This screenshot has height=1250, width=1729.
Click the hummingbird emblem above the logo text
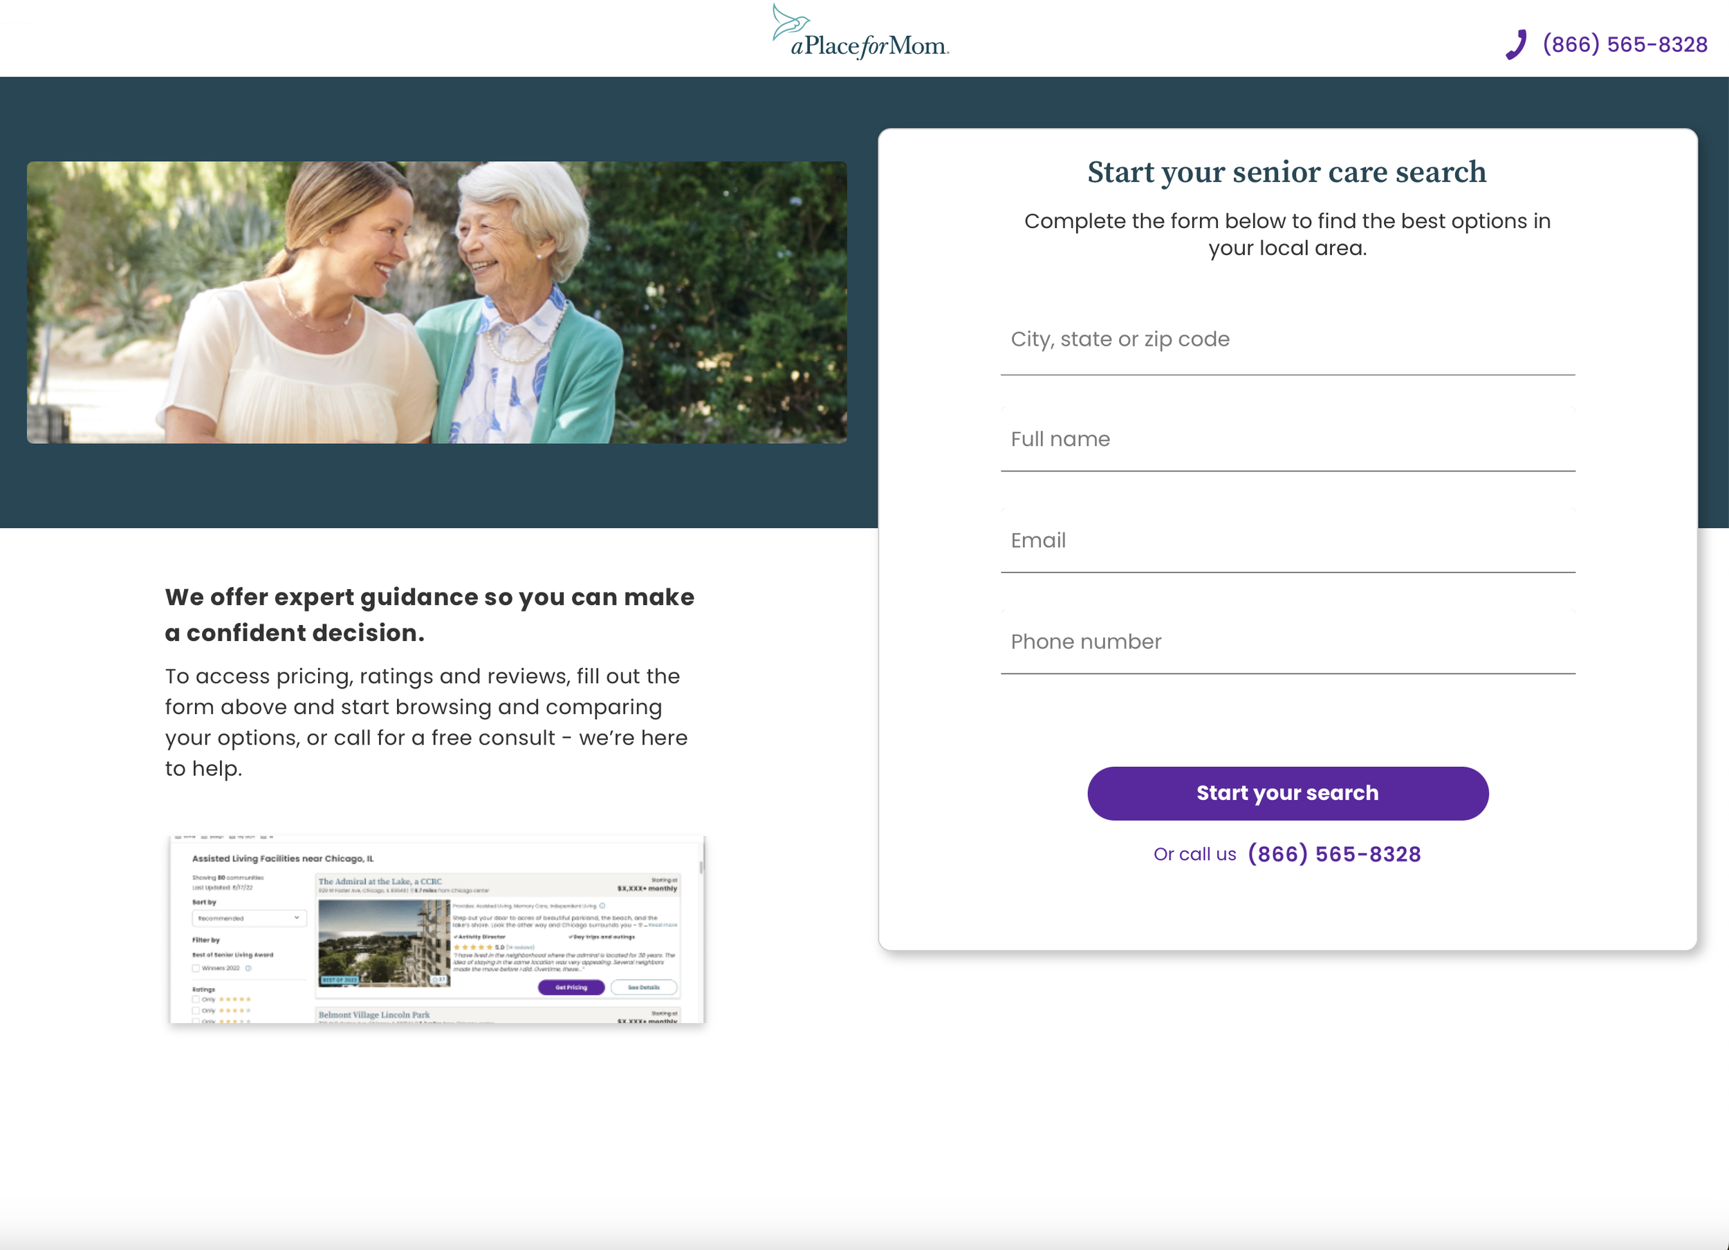(x=789, y=21)
